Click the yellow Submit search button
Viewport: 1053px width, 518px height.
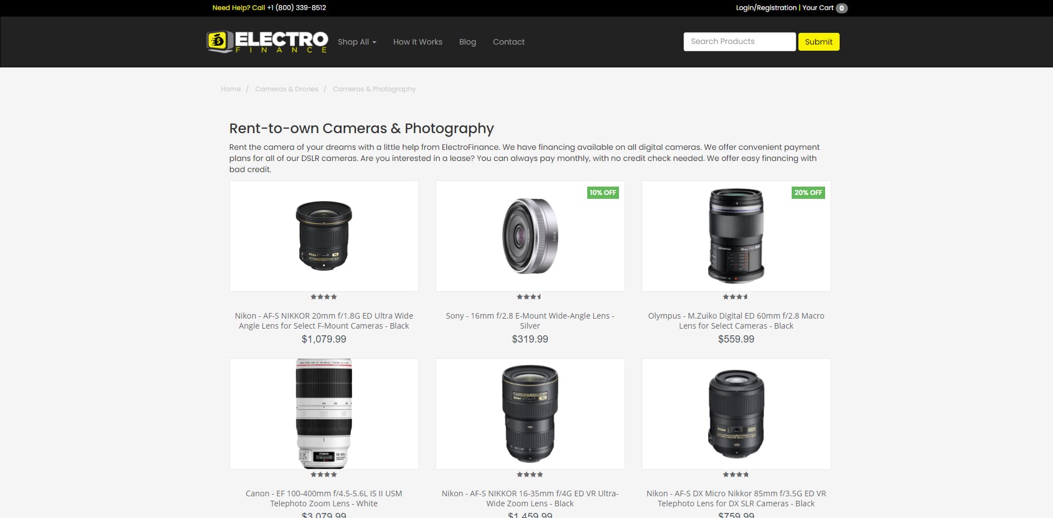[818, 42]
